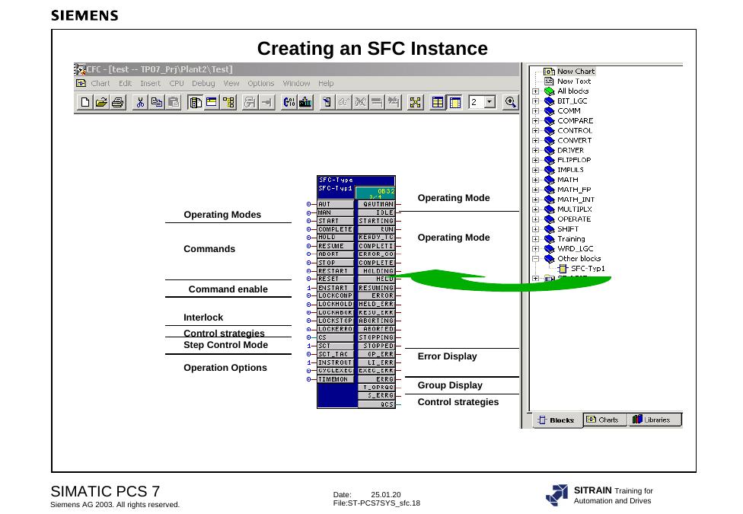Open the Insert menu

click(x=150, y=84)
